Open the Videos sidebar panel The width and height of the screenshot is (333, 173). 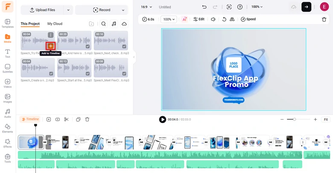(x=7, y=83)
